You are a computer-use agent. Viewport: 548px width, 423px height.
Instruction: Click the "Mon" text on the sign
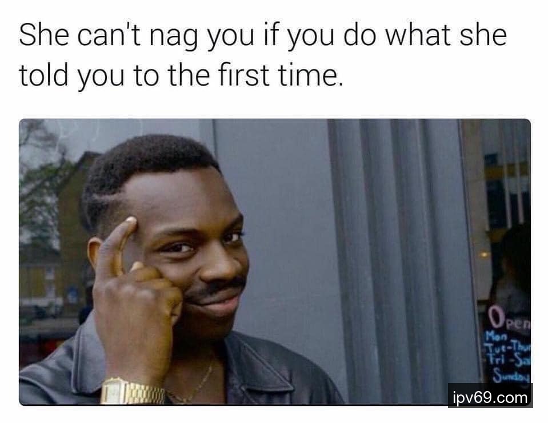coord(496,337)
